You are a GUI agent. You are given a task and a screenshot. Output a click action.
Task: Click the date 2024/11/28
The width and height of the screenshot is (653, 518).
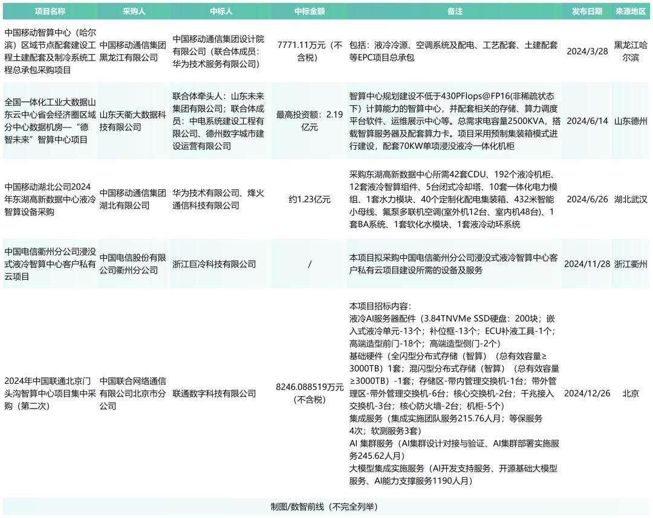click(587, 264)
